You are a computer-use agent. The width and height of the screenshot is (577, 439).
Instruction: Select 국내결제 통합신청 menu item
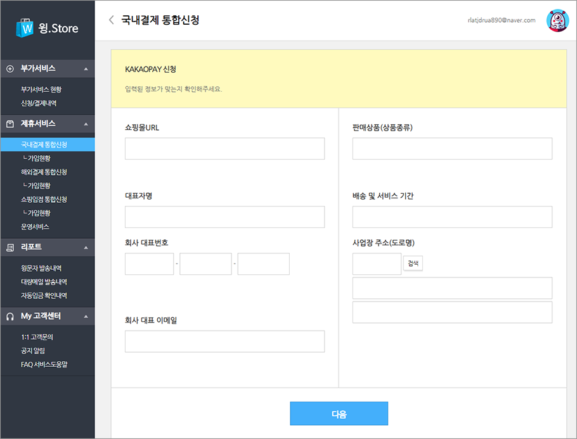(x=48, y=144)
